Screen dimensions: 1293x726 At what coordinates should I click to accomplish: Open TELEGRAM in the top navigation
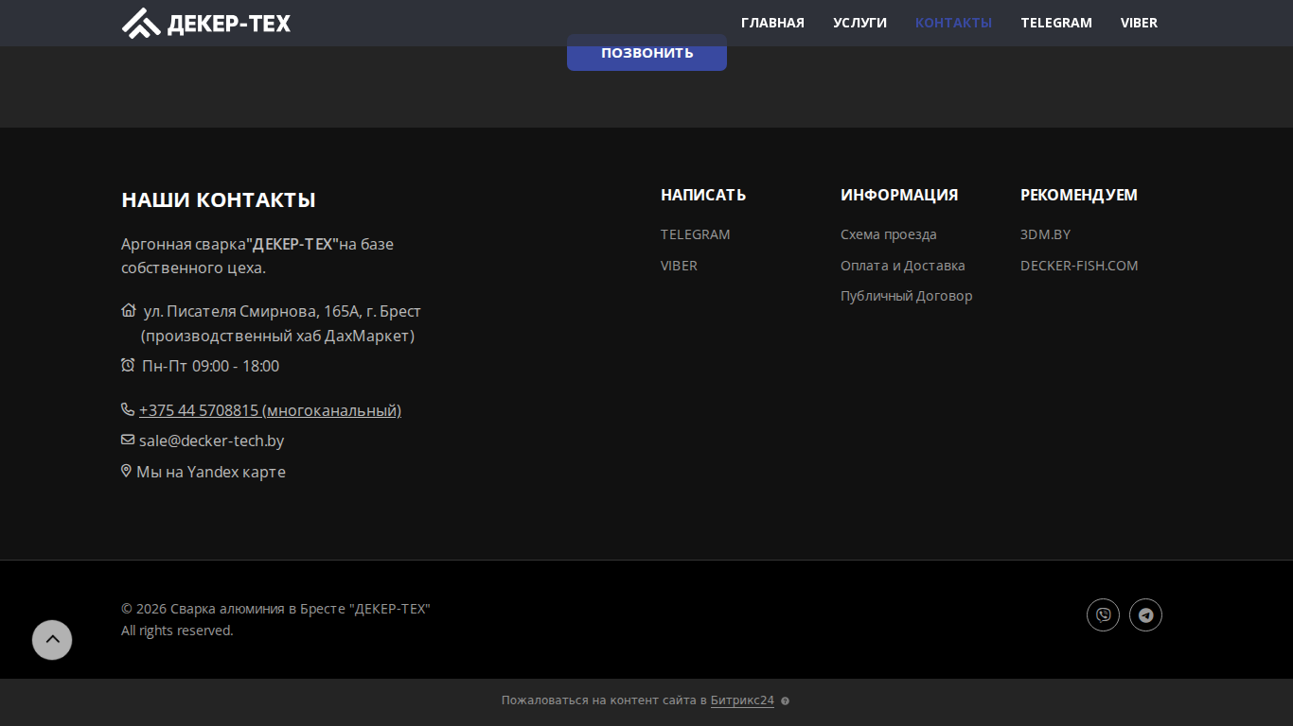1056,23
